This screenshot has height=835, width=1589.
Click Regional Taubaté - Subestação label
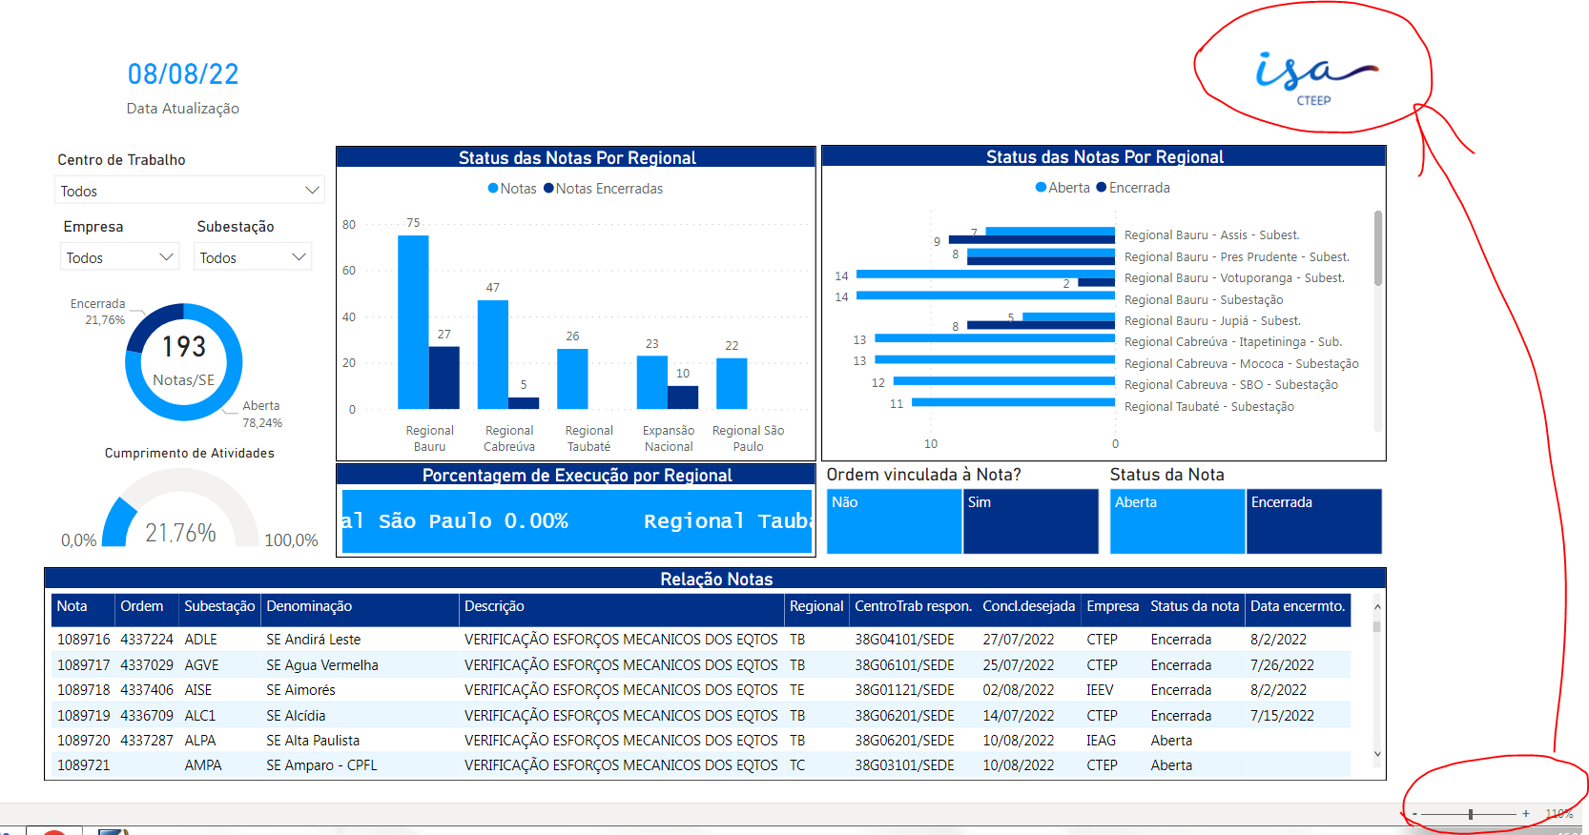click(x=1209, y=407)
